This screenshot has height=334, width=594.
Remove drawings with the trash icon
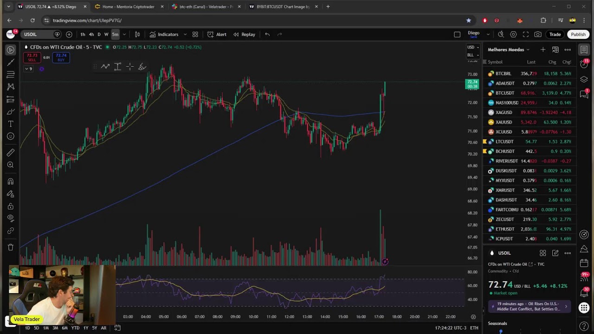click(10, 247)
